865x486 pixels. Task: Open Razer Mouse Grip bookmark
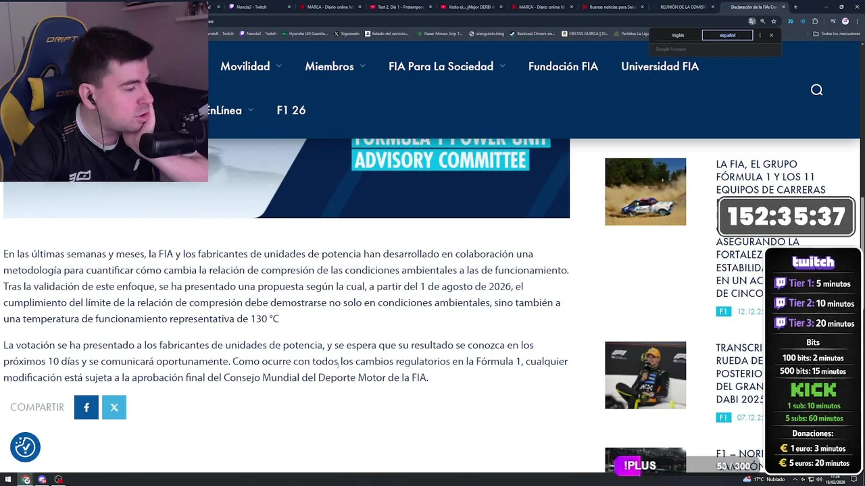(440, 33)
